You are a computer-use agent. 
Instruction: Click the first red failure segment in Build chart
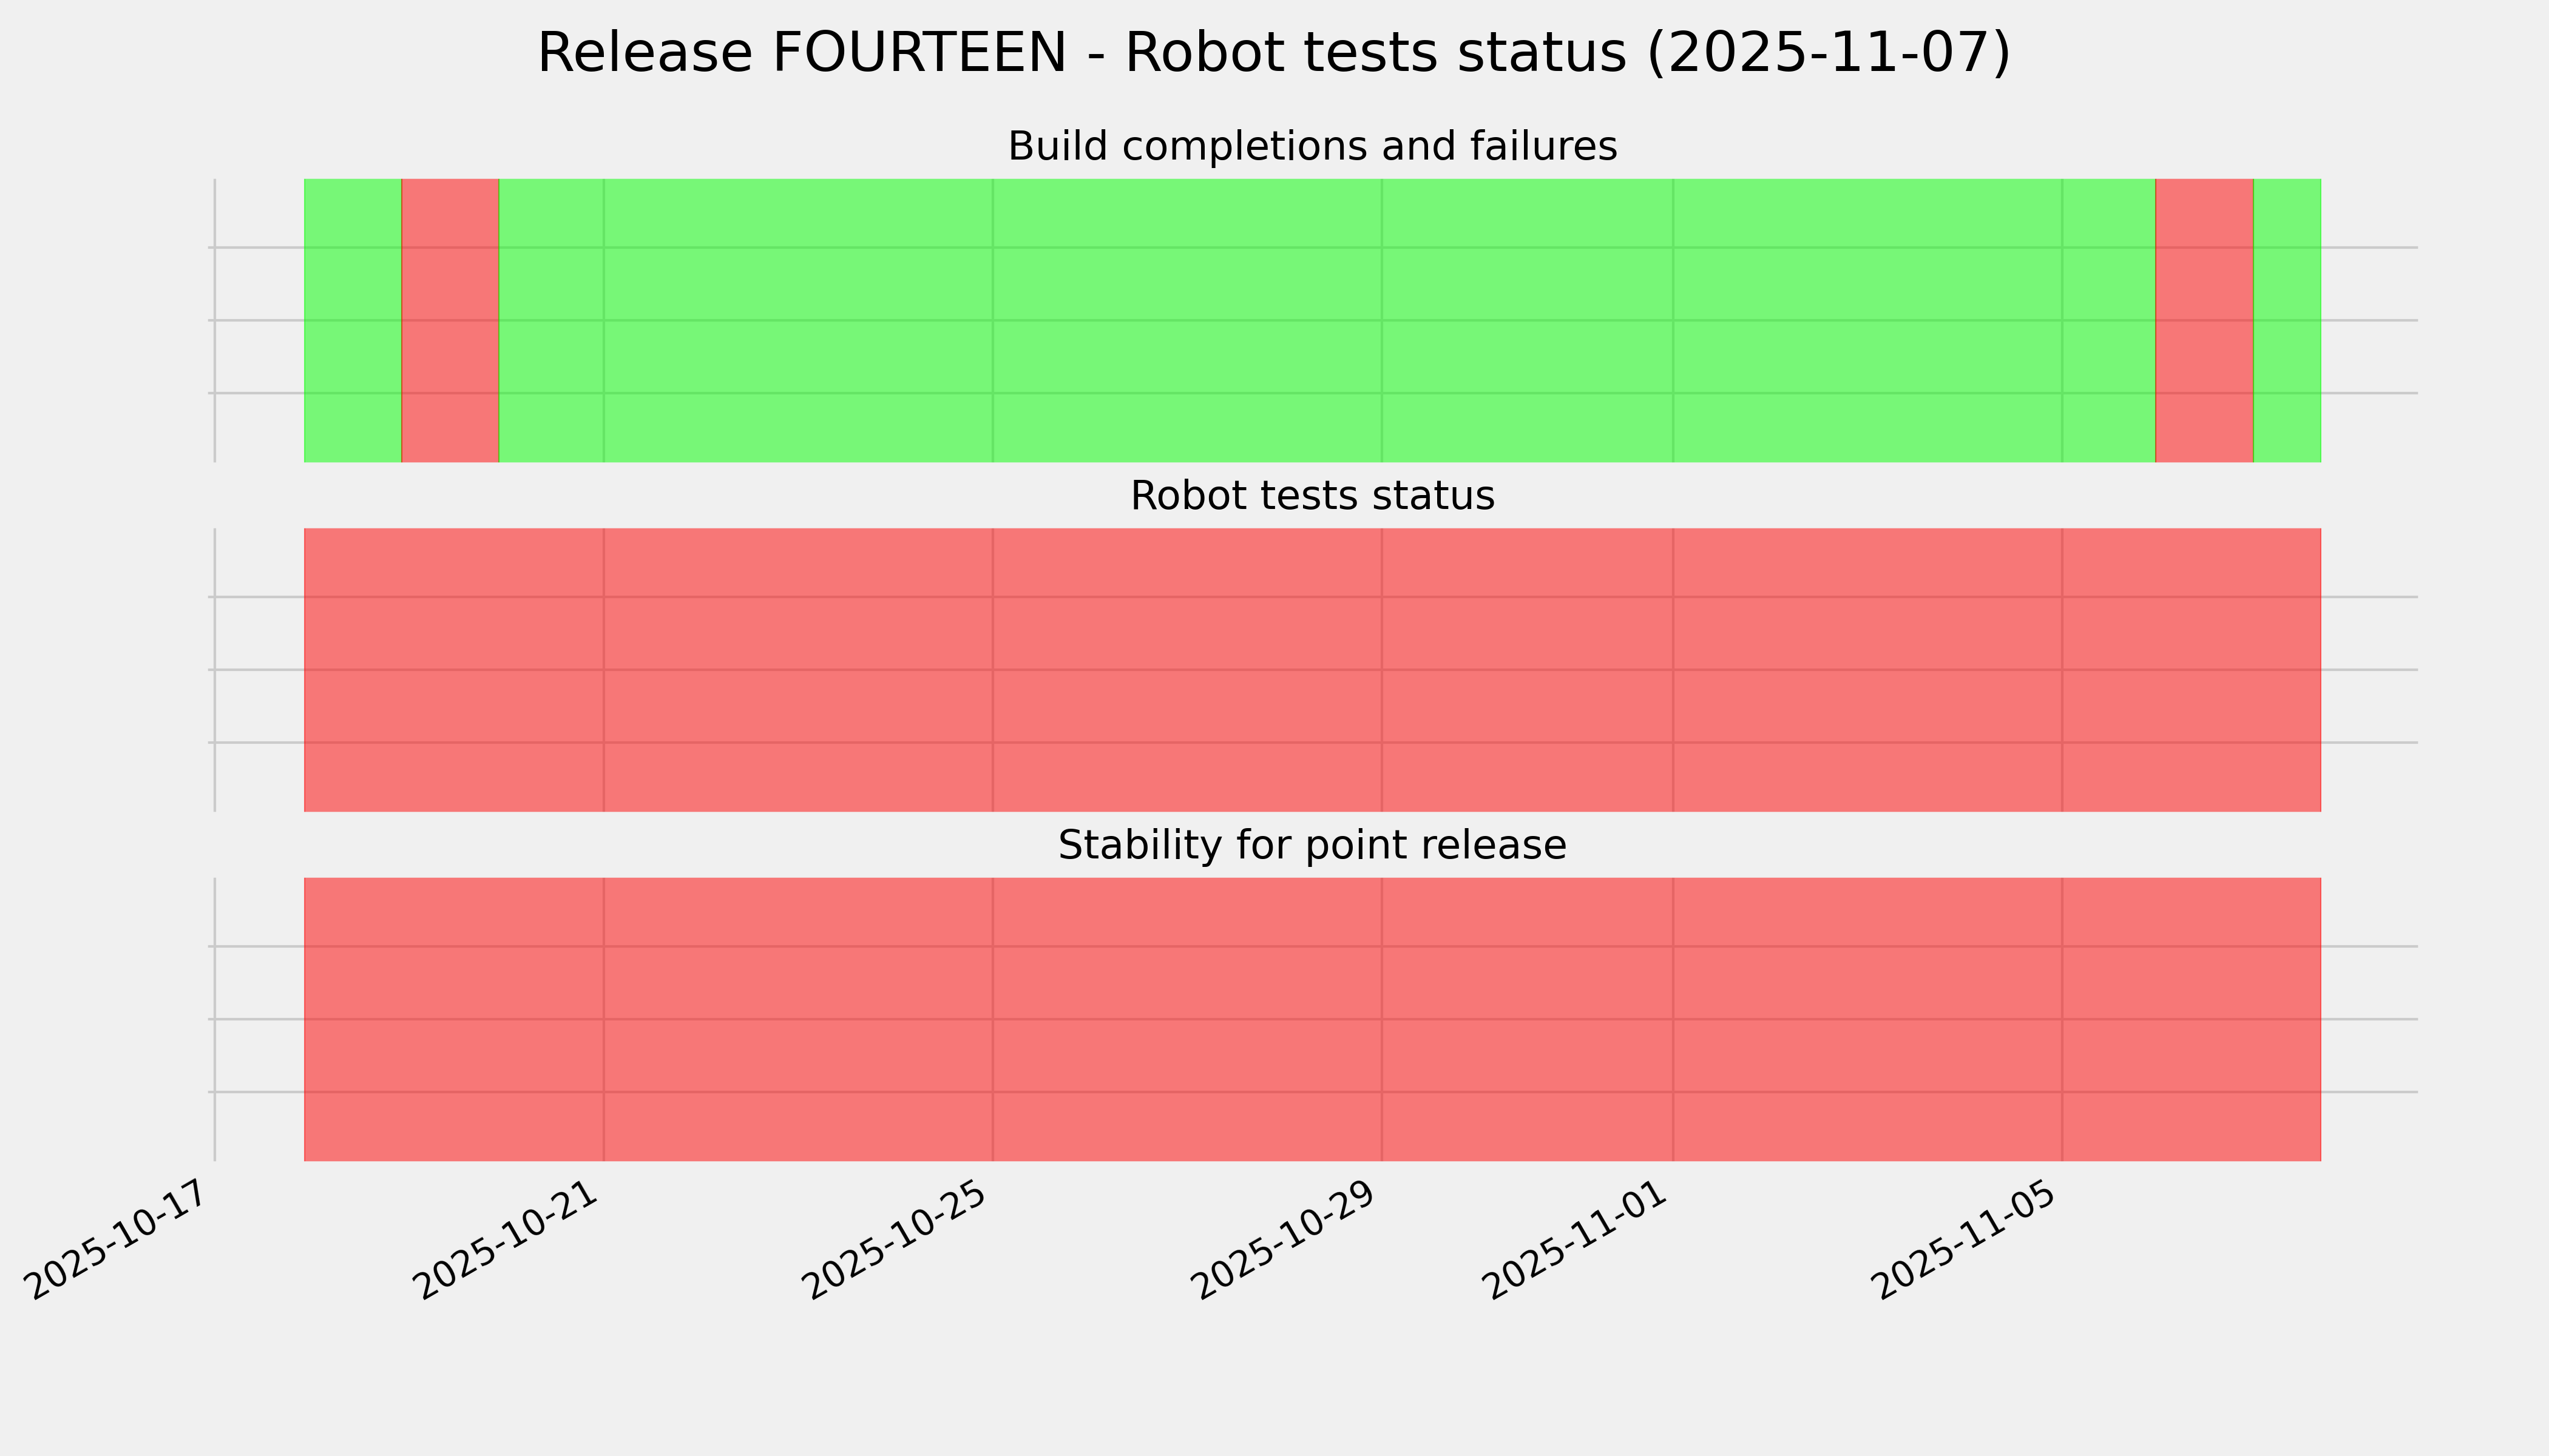pyautogui.click(x=450, y=320)
